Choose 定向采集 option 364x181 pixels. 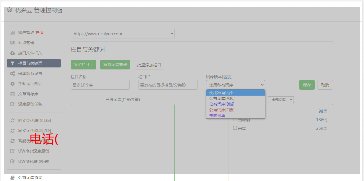point(235,116)
